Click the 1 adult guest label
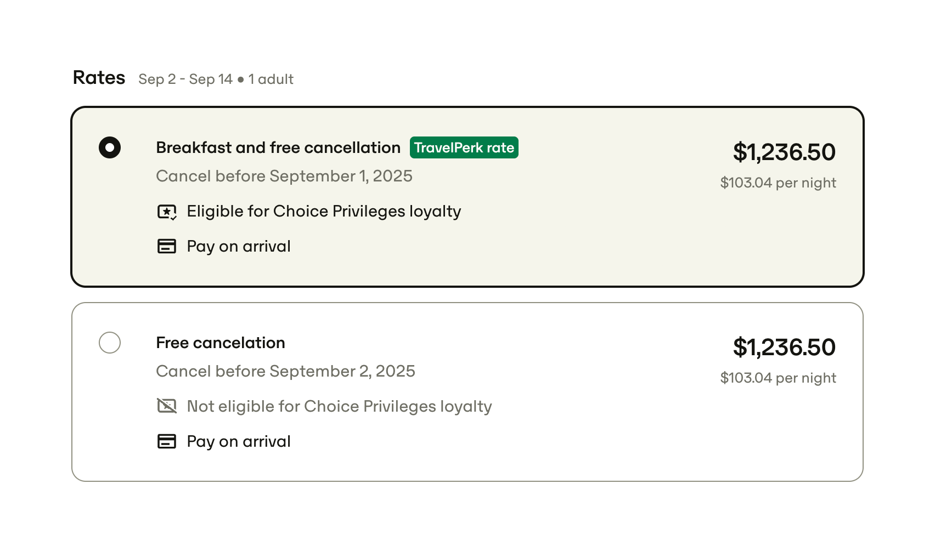This screenshot has height=552, width=935. [271, 79]
